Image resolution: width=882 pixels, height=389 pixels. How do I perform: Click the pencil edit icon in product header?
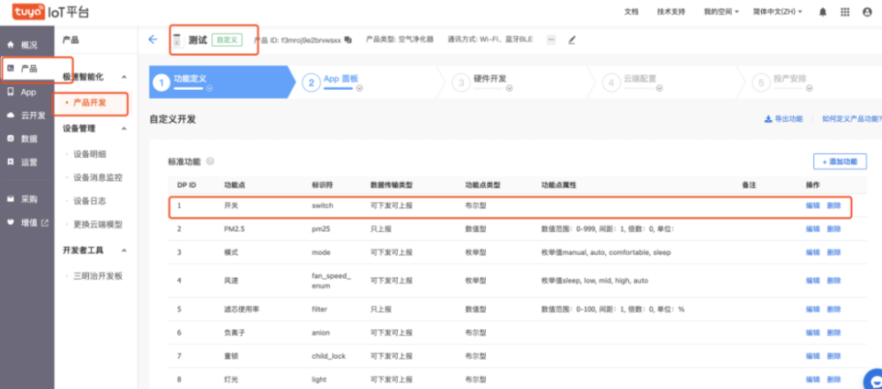pos(572,41)
